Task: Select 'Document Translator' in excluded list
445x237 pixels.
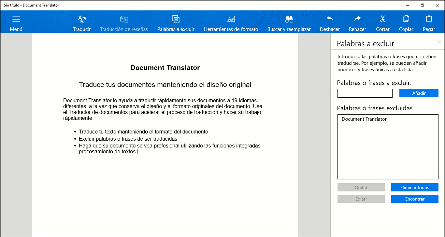Action: 364,119
